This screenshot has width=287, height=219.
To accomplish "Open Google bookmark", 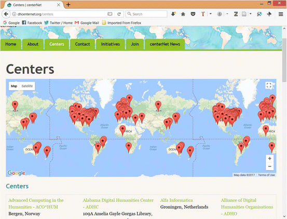I will coord(11,23).
